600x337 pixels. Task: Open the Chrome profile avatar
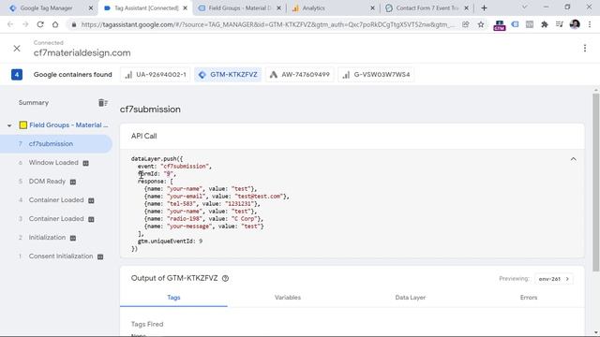click(575, 24)
